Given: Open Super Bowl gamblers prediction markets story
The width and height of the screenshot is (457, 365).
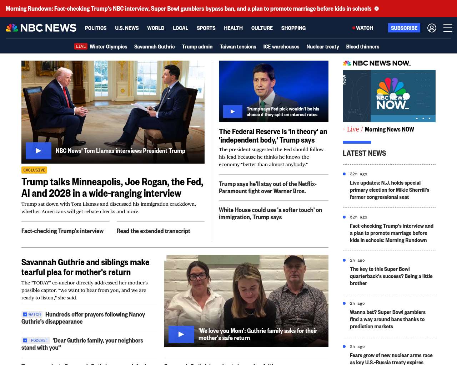Looking at the screenshot, I should click(388, 319).
